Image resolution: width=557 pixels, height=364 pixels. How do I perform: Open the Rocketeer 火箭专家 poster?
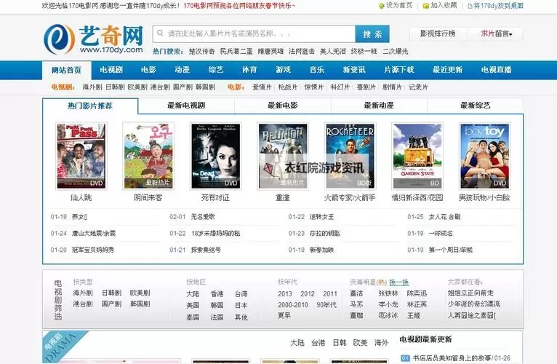coord(350,156)
